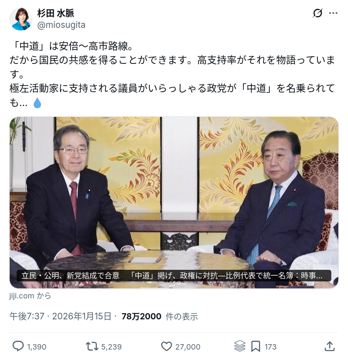This screenshot has width=348, height=360.
Task: Like the post with the heart icon
Action: pyautogui.click(x=166, y=346)
